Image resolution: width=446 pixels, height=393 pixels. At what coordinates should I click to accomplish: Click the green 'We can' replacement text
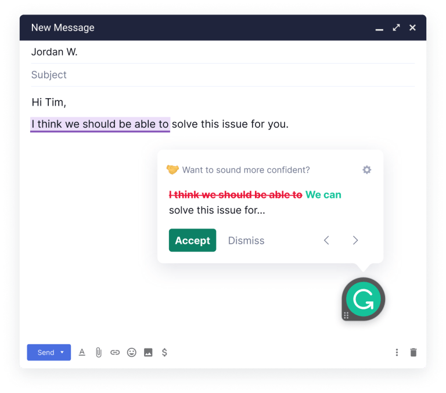coord(323,194)
